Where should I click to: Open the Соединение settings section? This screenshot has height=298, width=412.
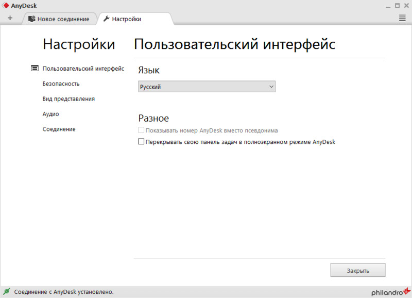click(59, 129)
